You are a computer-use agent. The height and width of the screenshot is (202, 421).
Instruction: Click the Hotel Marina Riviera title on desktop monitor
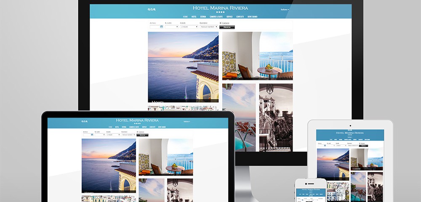(x=220, y=8)
